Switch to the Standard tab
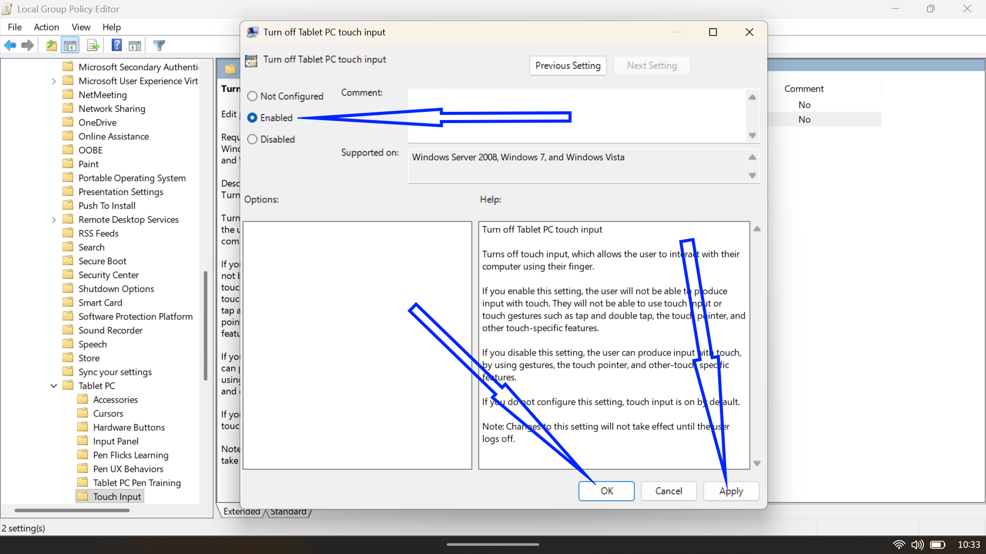This screenshot has width=986, height=554. [x=289, y=511]
